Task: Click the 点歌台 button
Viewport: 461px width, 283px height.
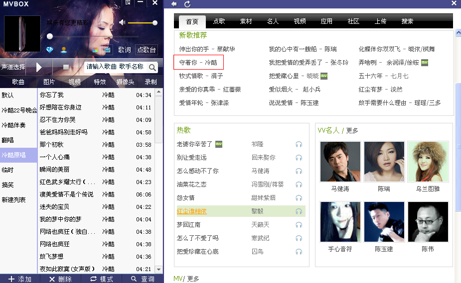Action: pyautogui.click(x=147, y=50)
